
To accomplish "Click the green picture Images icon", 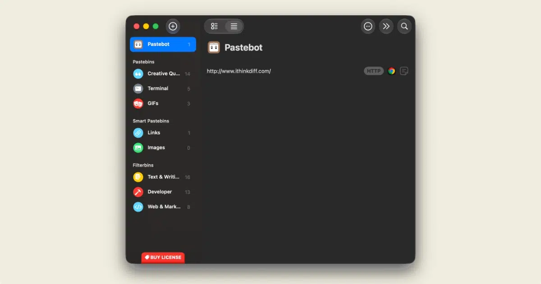I will coord(138,147).
